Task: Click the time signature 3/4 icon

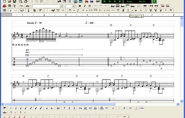Action: [28, 10]
